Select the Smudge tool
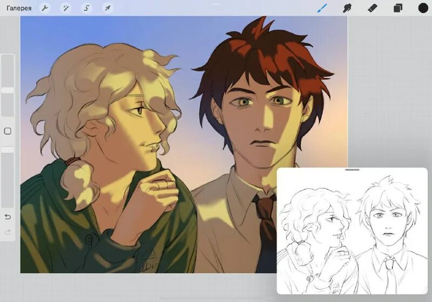This screenshot has height=302, width=432. click(x=347, y=8)
